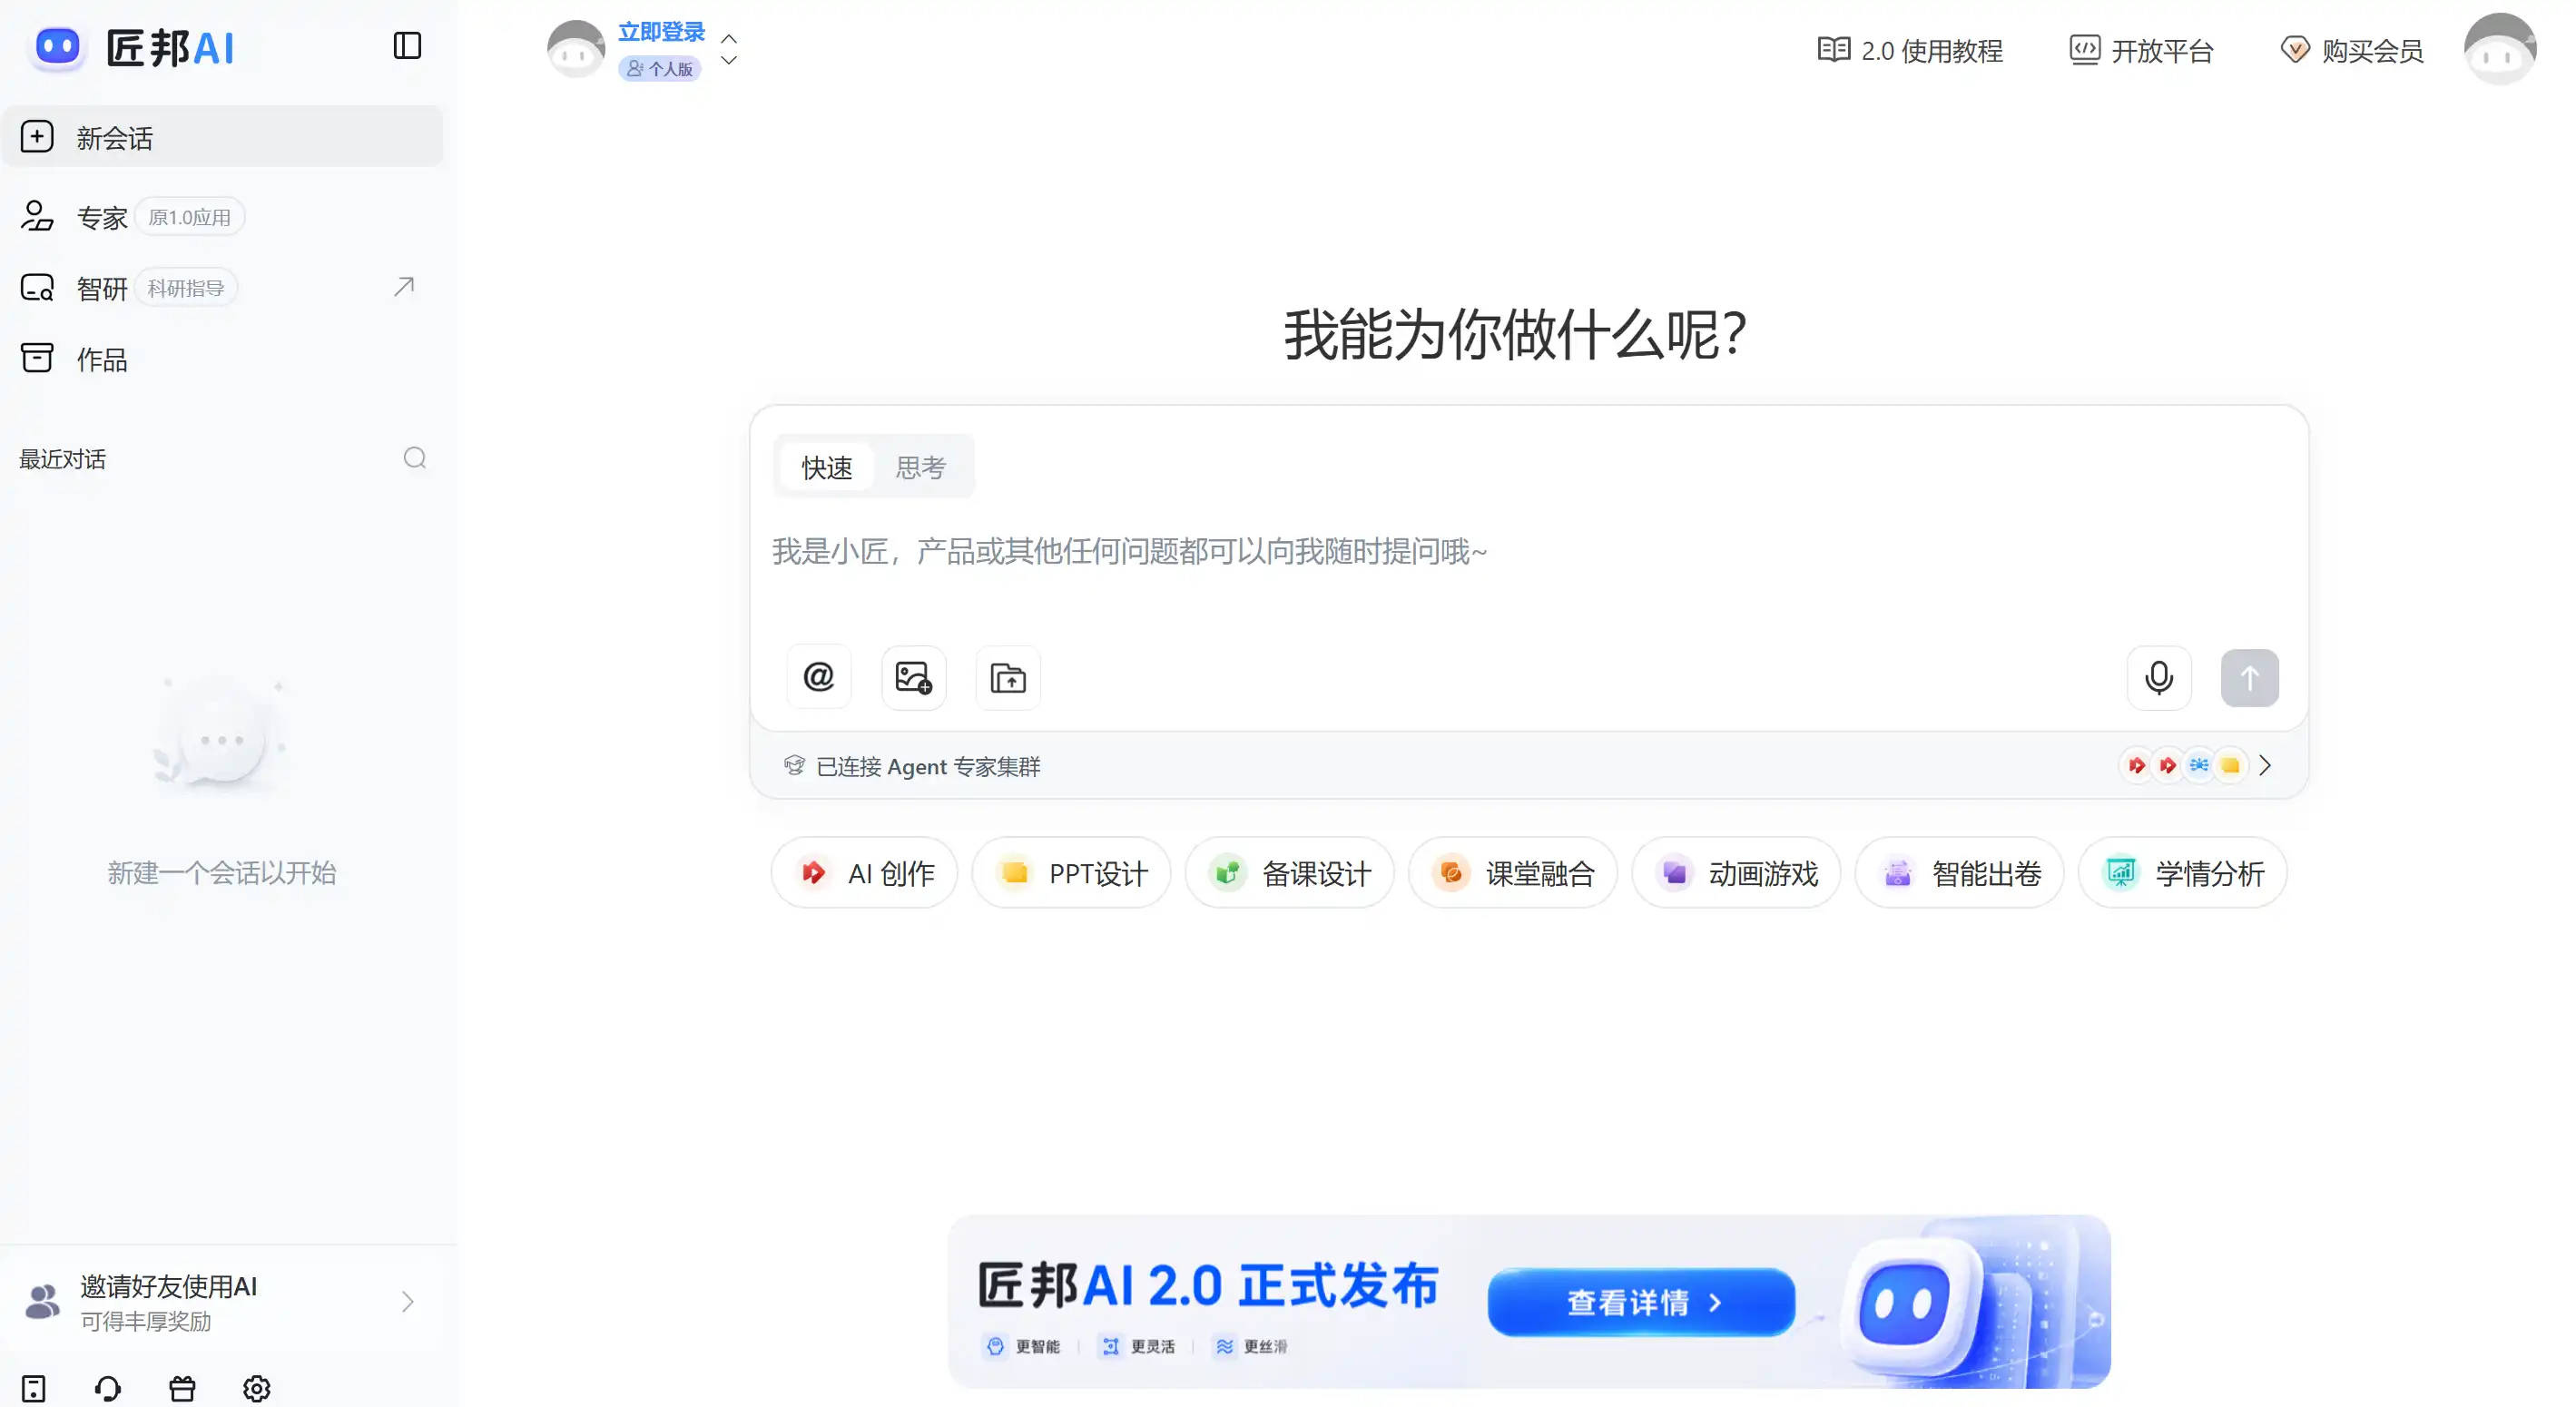Choose the 备课设计 chip

(1289, 873)
